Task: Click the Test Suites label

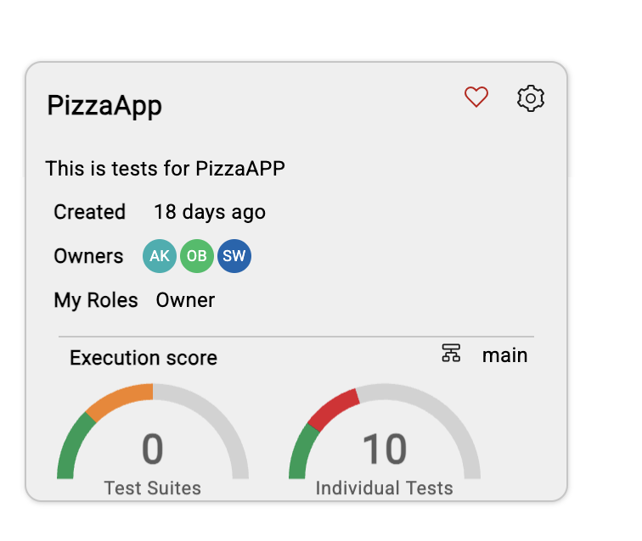Action: pos(153,488)
